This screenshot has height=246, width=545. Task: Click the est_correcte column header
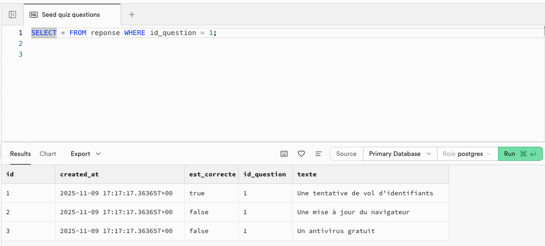(x=212, y=174)
